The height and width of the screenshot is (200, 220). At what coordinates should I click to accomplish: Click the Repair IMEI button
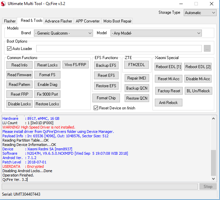[x=137, y=78]
